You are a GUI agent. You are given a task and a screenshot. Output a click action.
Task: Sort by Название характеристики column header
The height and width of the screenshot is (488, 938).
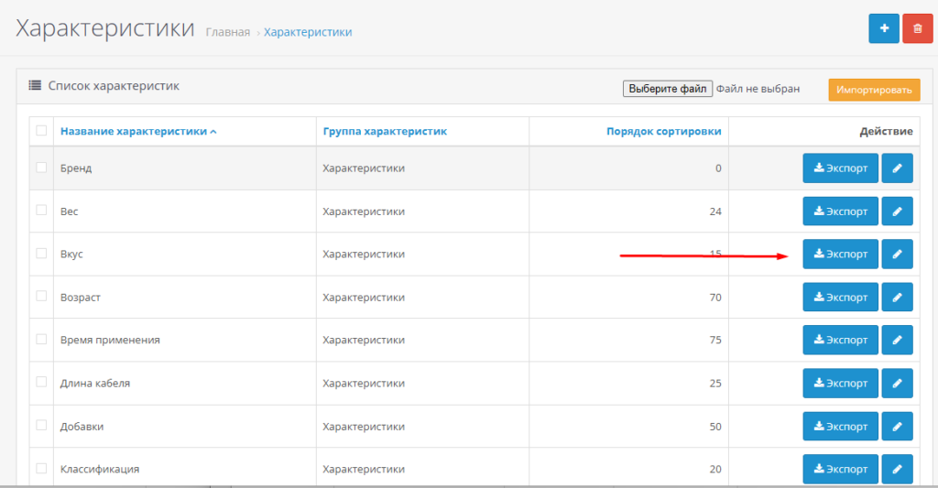134,131
